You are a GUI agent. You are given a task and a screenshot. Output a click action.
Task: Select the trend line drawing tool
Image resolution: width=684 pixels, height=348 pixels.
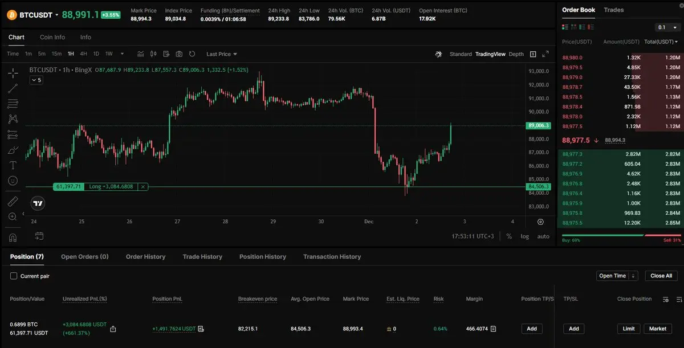click(x=13, y=88)
